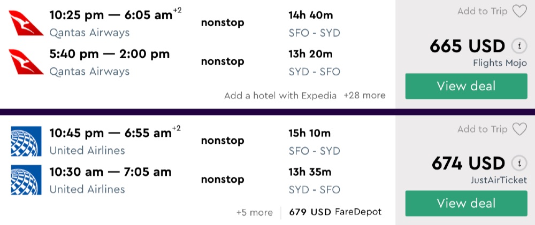Select the 10:30 am United return flight
Screen dimensions: 535x225
(110, 172)
